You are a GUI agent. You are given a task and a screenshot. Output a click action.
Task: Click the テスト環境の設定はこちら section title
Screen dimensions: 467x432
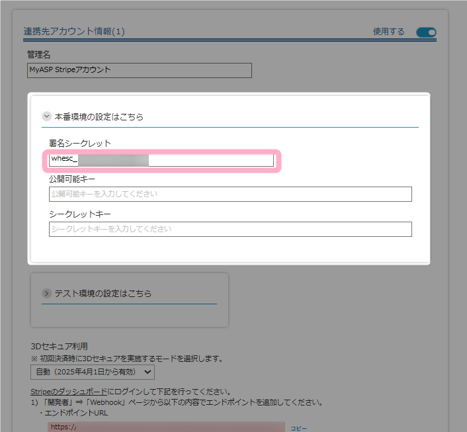tap(103, 293)
